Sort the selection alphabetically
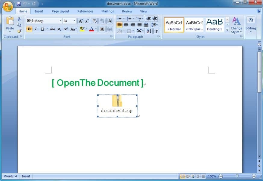Image resolution: width=263 pixels, height=181 pixels. click(x=149, y=31)
